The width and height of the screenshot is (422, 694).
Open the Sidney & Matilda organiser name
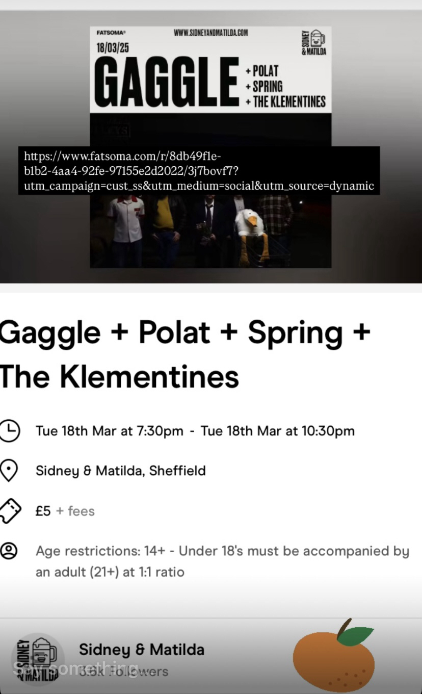[142, 649]
